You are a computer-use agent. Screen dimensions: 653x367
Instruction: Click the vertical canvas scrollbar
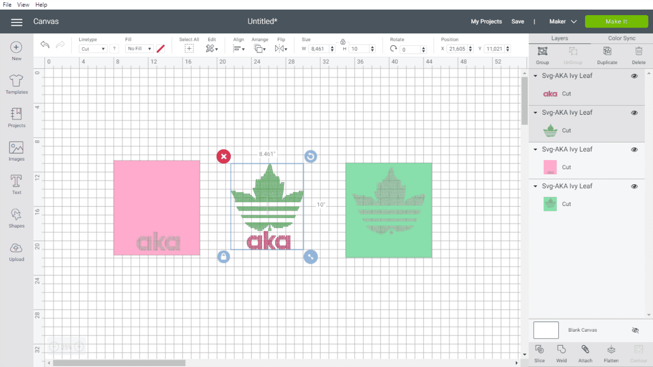pyautogui.click(x=525, y=101)
